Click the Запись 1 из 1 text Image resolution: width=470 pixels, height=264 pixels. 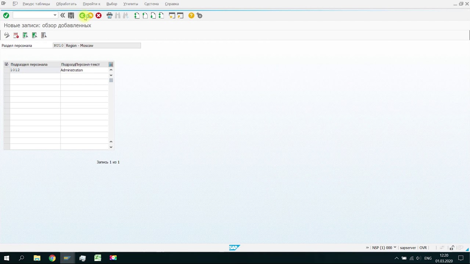[x=108, y=162]
